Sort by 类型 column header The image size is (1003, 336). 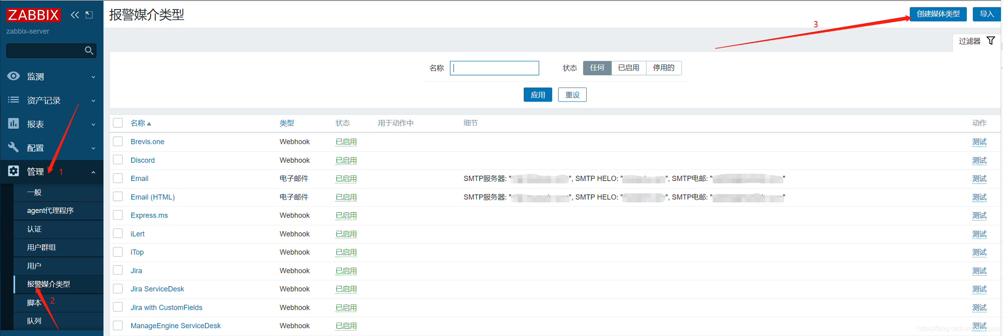point(287,123)
